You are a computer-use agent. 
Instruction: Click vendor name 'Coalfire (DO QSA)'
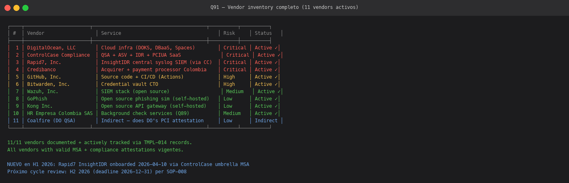(x=51, y=121)
